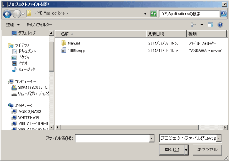Open ビデオ library

(23, 63)
